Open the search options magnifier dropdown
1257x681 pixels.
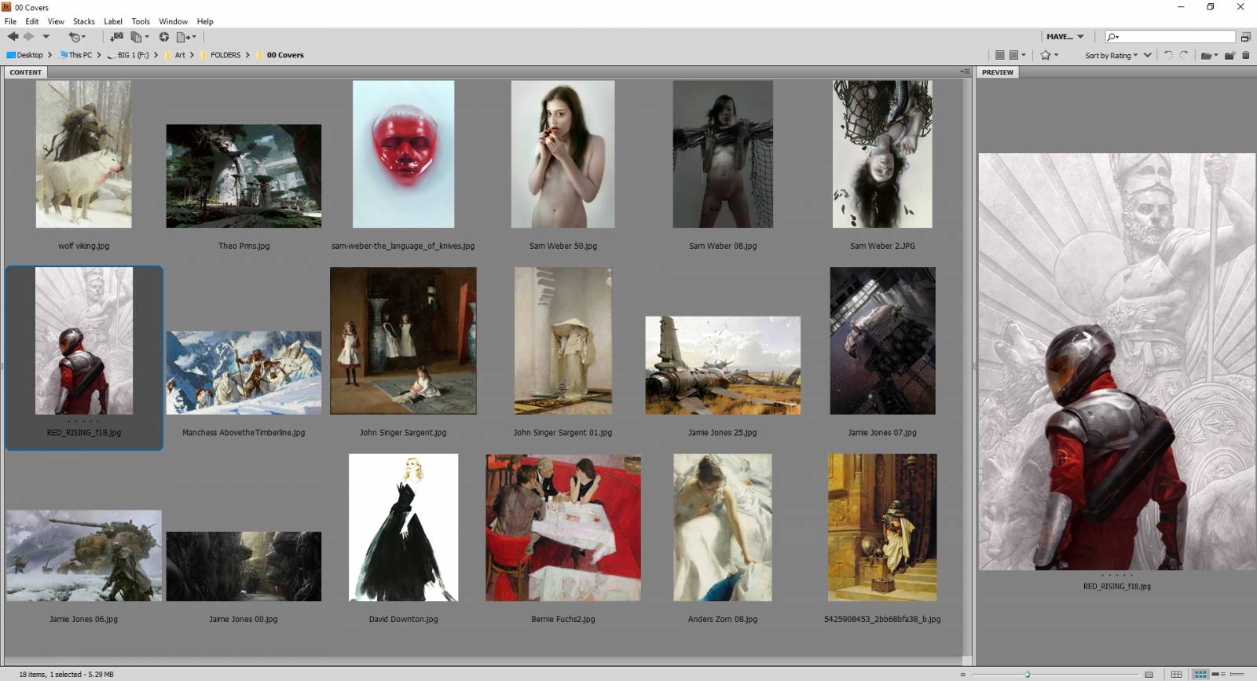(1112, 37)
